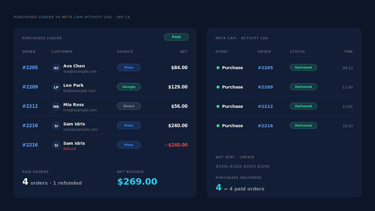Viewport: 375px width, 211px height.
Task: Click the email mia@example.com
Action: (x=80, y=110)
